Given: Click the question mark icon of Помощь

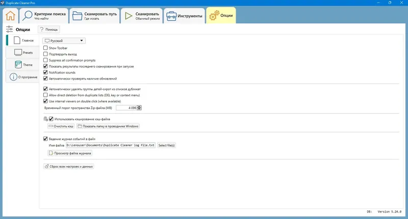Looking at the screenshot, I should pos(42,30).
